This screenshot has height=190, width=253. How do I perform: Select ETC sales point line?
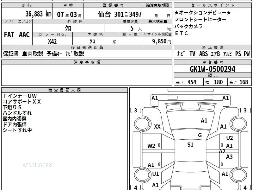coord(181,33)
